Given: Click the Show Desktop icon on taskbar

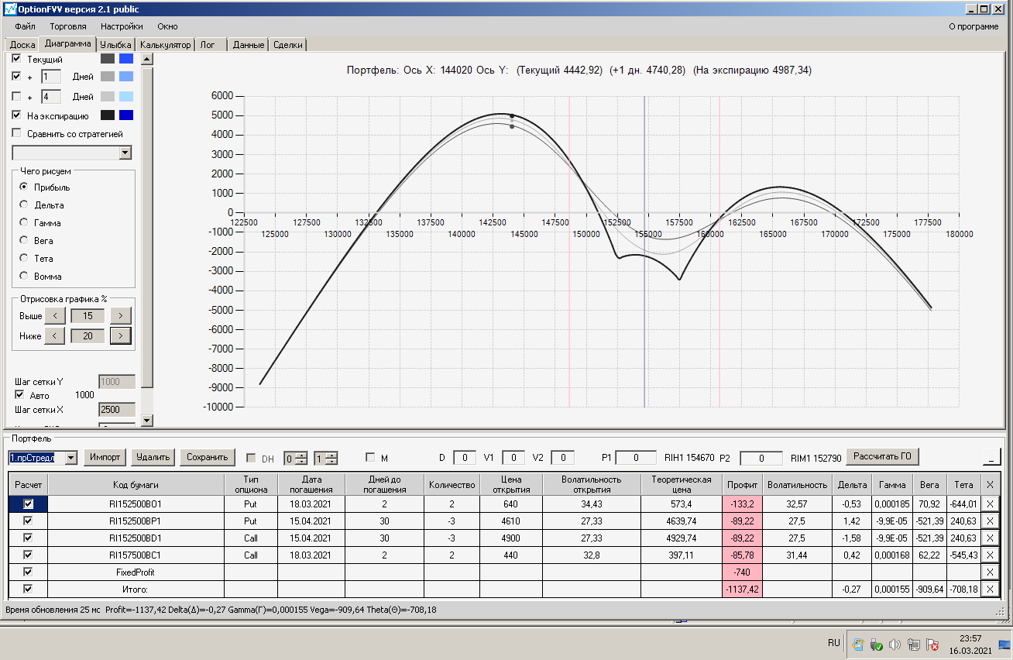Looking at the screenshot, I should tap(1004, 644).
